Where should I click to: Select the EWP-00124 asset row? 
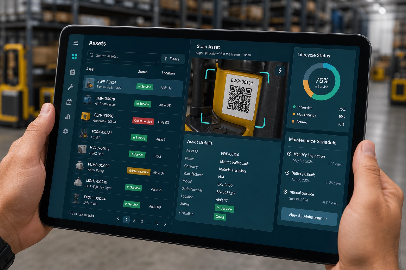pos(133,86)
